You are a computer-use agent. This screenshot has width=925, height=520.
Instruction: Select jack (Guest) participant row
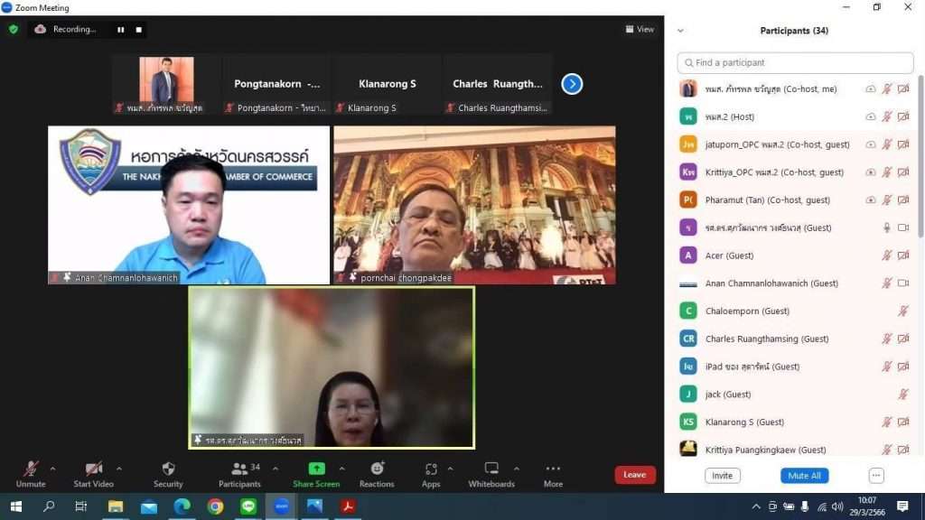(795, 394)
